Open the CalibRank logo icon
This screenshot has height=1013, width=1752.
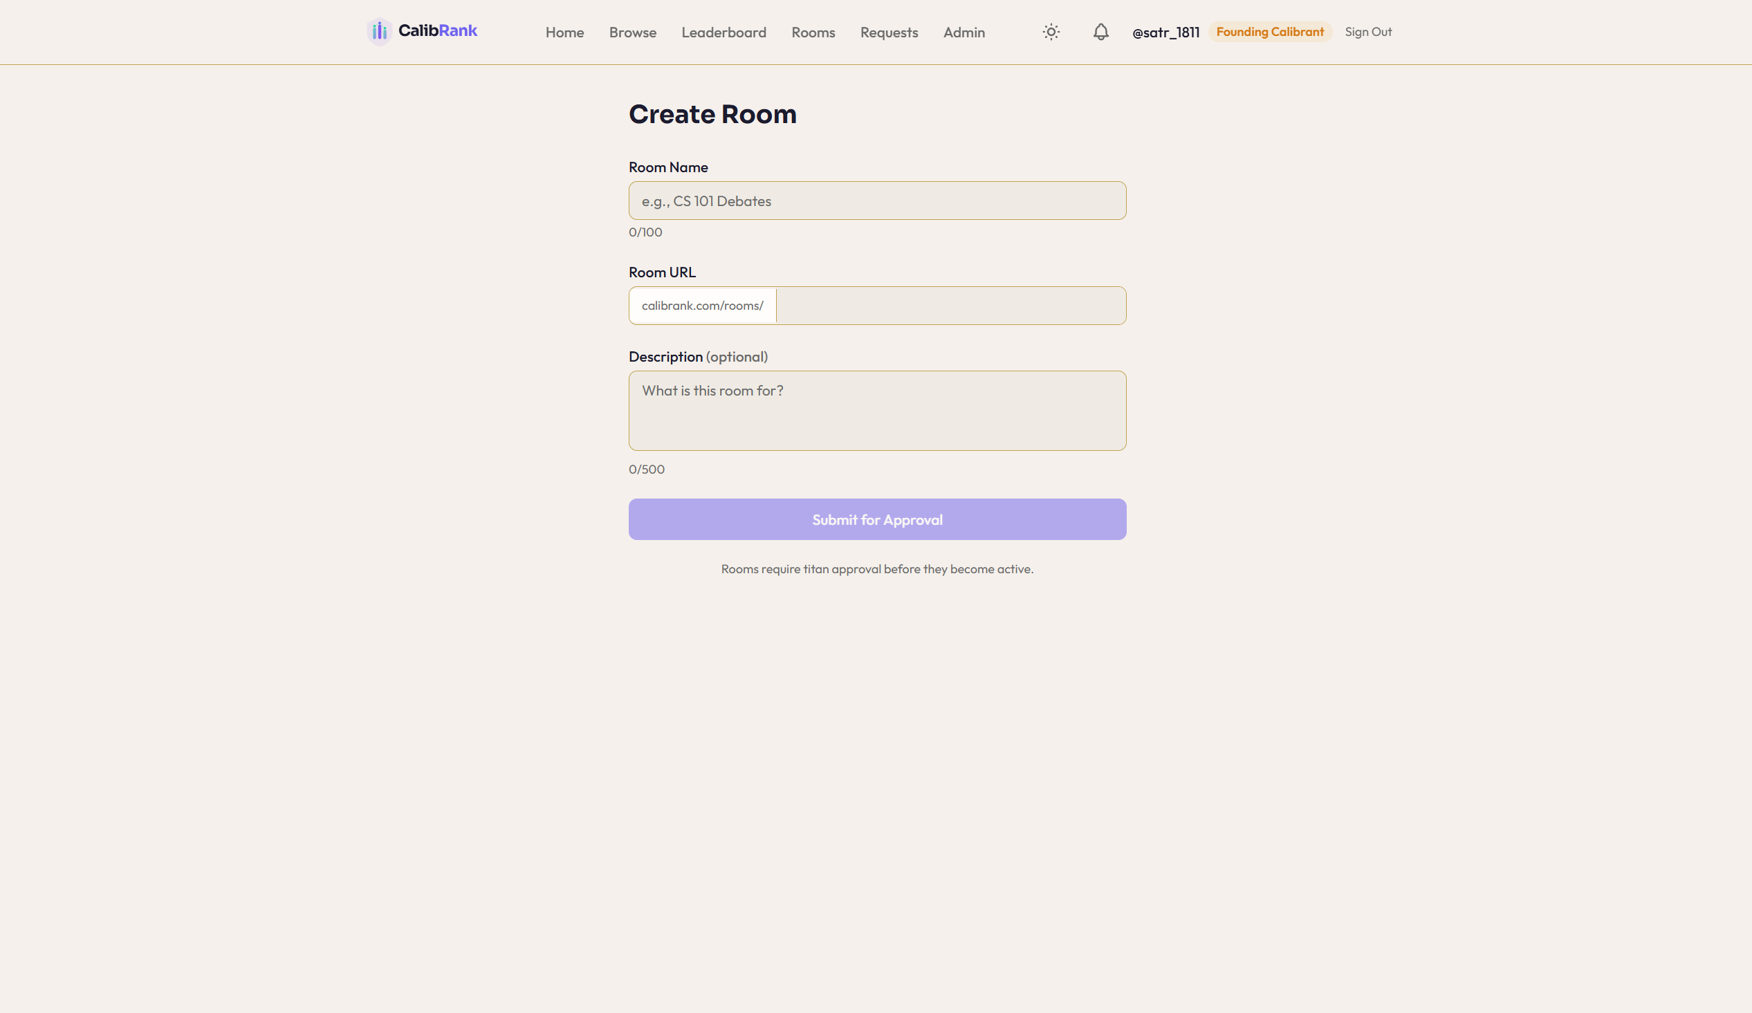380,31
